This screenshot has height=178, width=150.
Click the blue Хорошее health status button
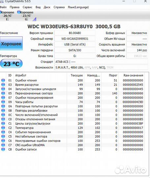coord(11,44)
